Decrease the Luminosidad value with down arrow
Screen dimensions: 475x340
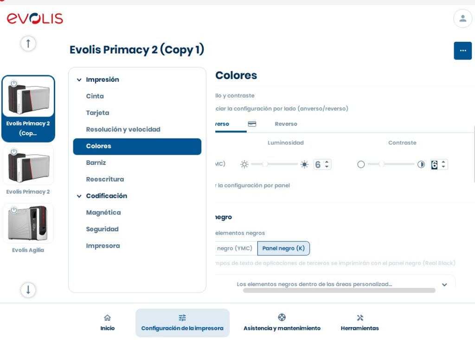coord(327,167)
